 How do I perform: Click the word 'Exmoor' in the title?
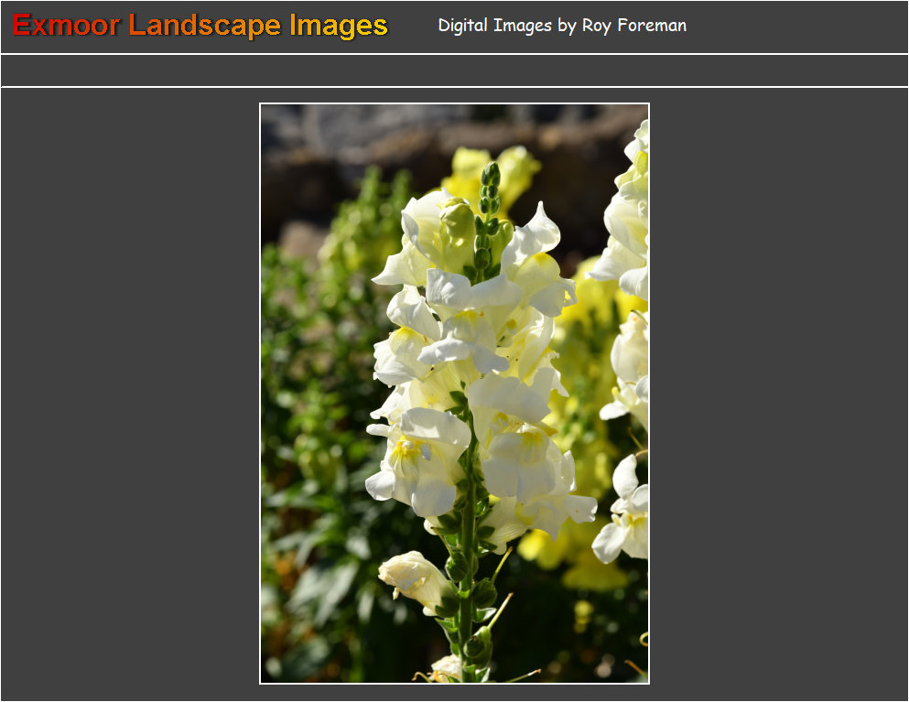pos(66,26)
